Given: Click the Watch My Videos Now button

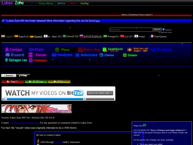Looking at the screenshot, I should pyautogui.click(x=100, y=93).
